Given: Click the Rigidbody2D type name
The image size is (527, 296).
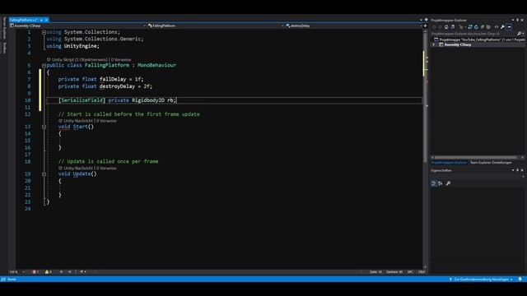Looking at the screenshot, I should click(x=148, y=100).
